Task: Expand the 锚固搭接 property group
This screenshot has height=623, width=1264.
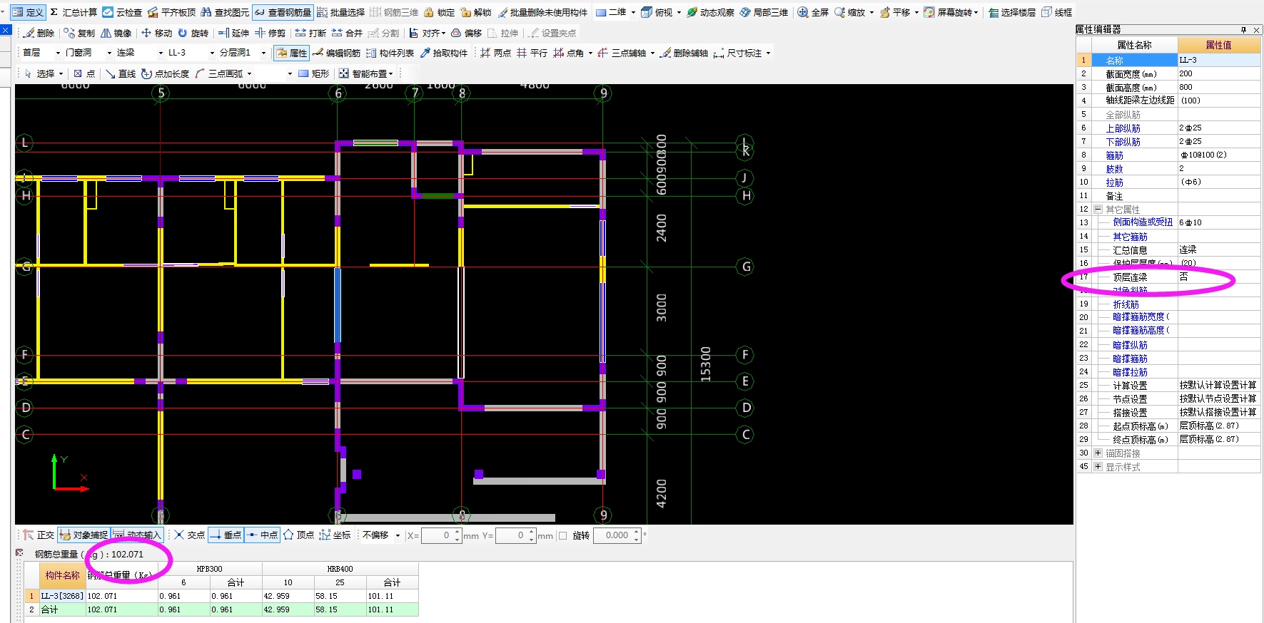Action: click(1098, 453)
